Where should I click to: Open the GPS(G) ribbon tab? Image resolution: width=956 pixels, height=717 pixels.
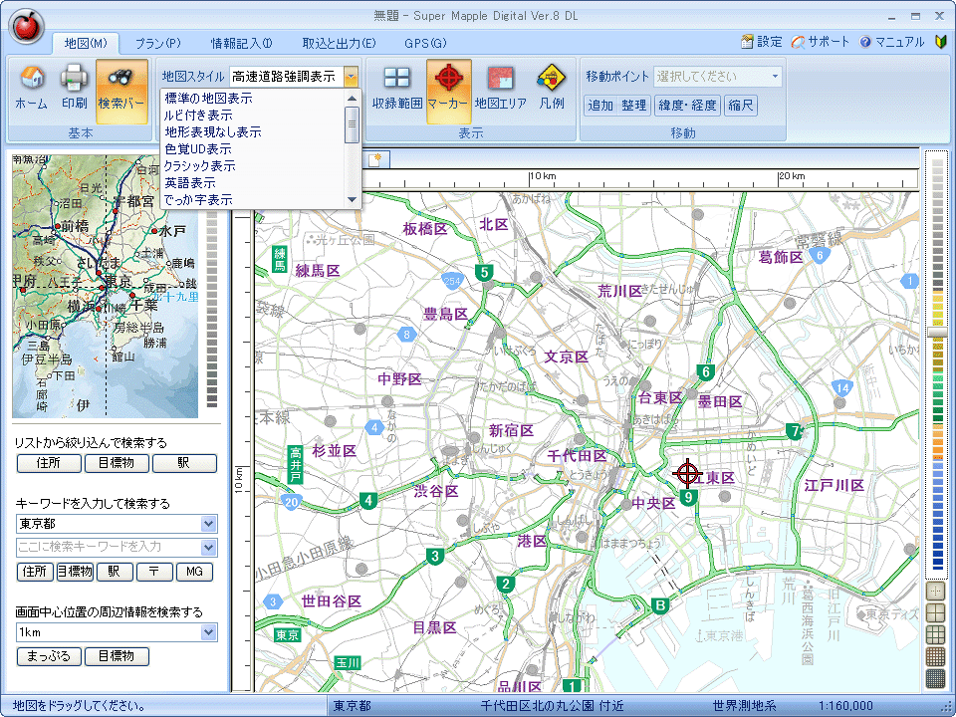pos(425,43)
